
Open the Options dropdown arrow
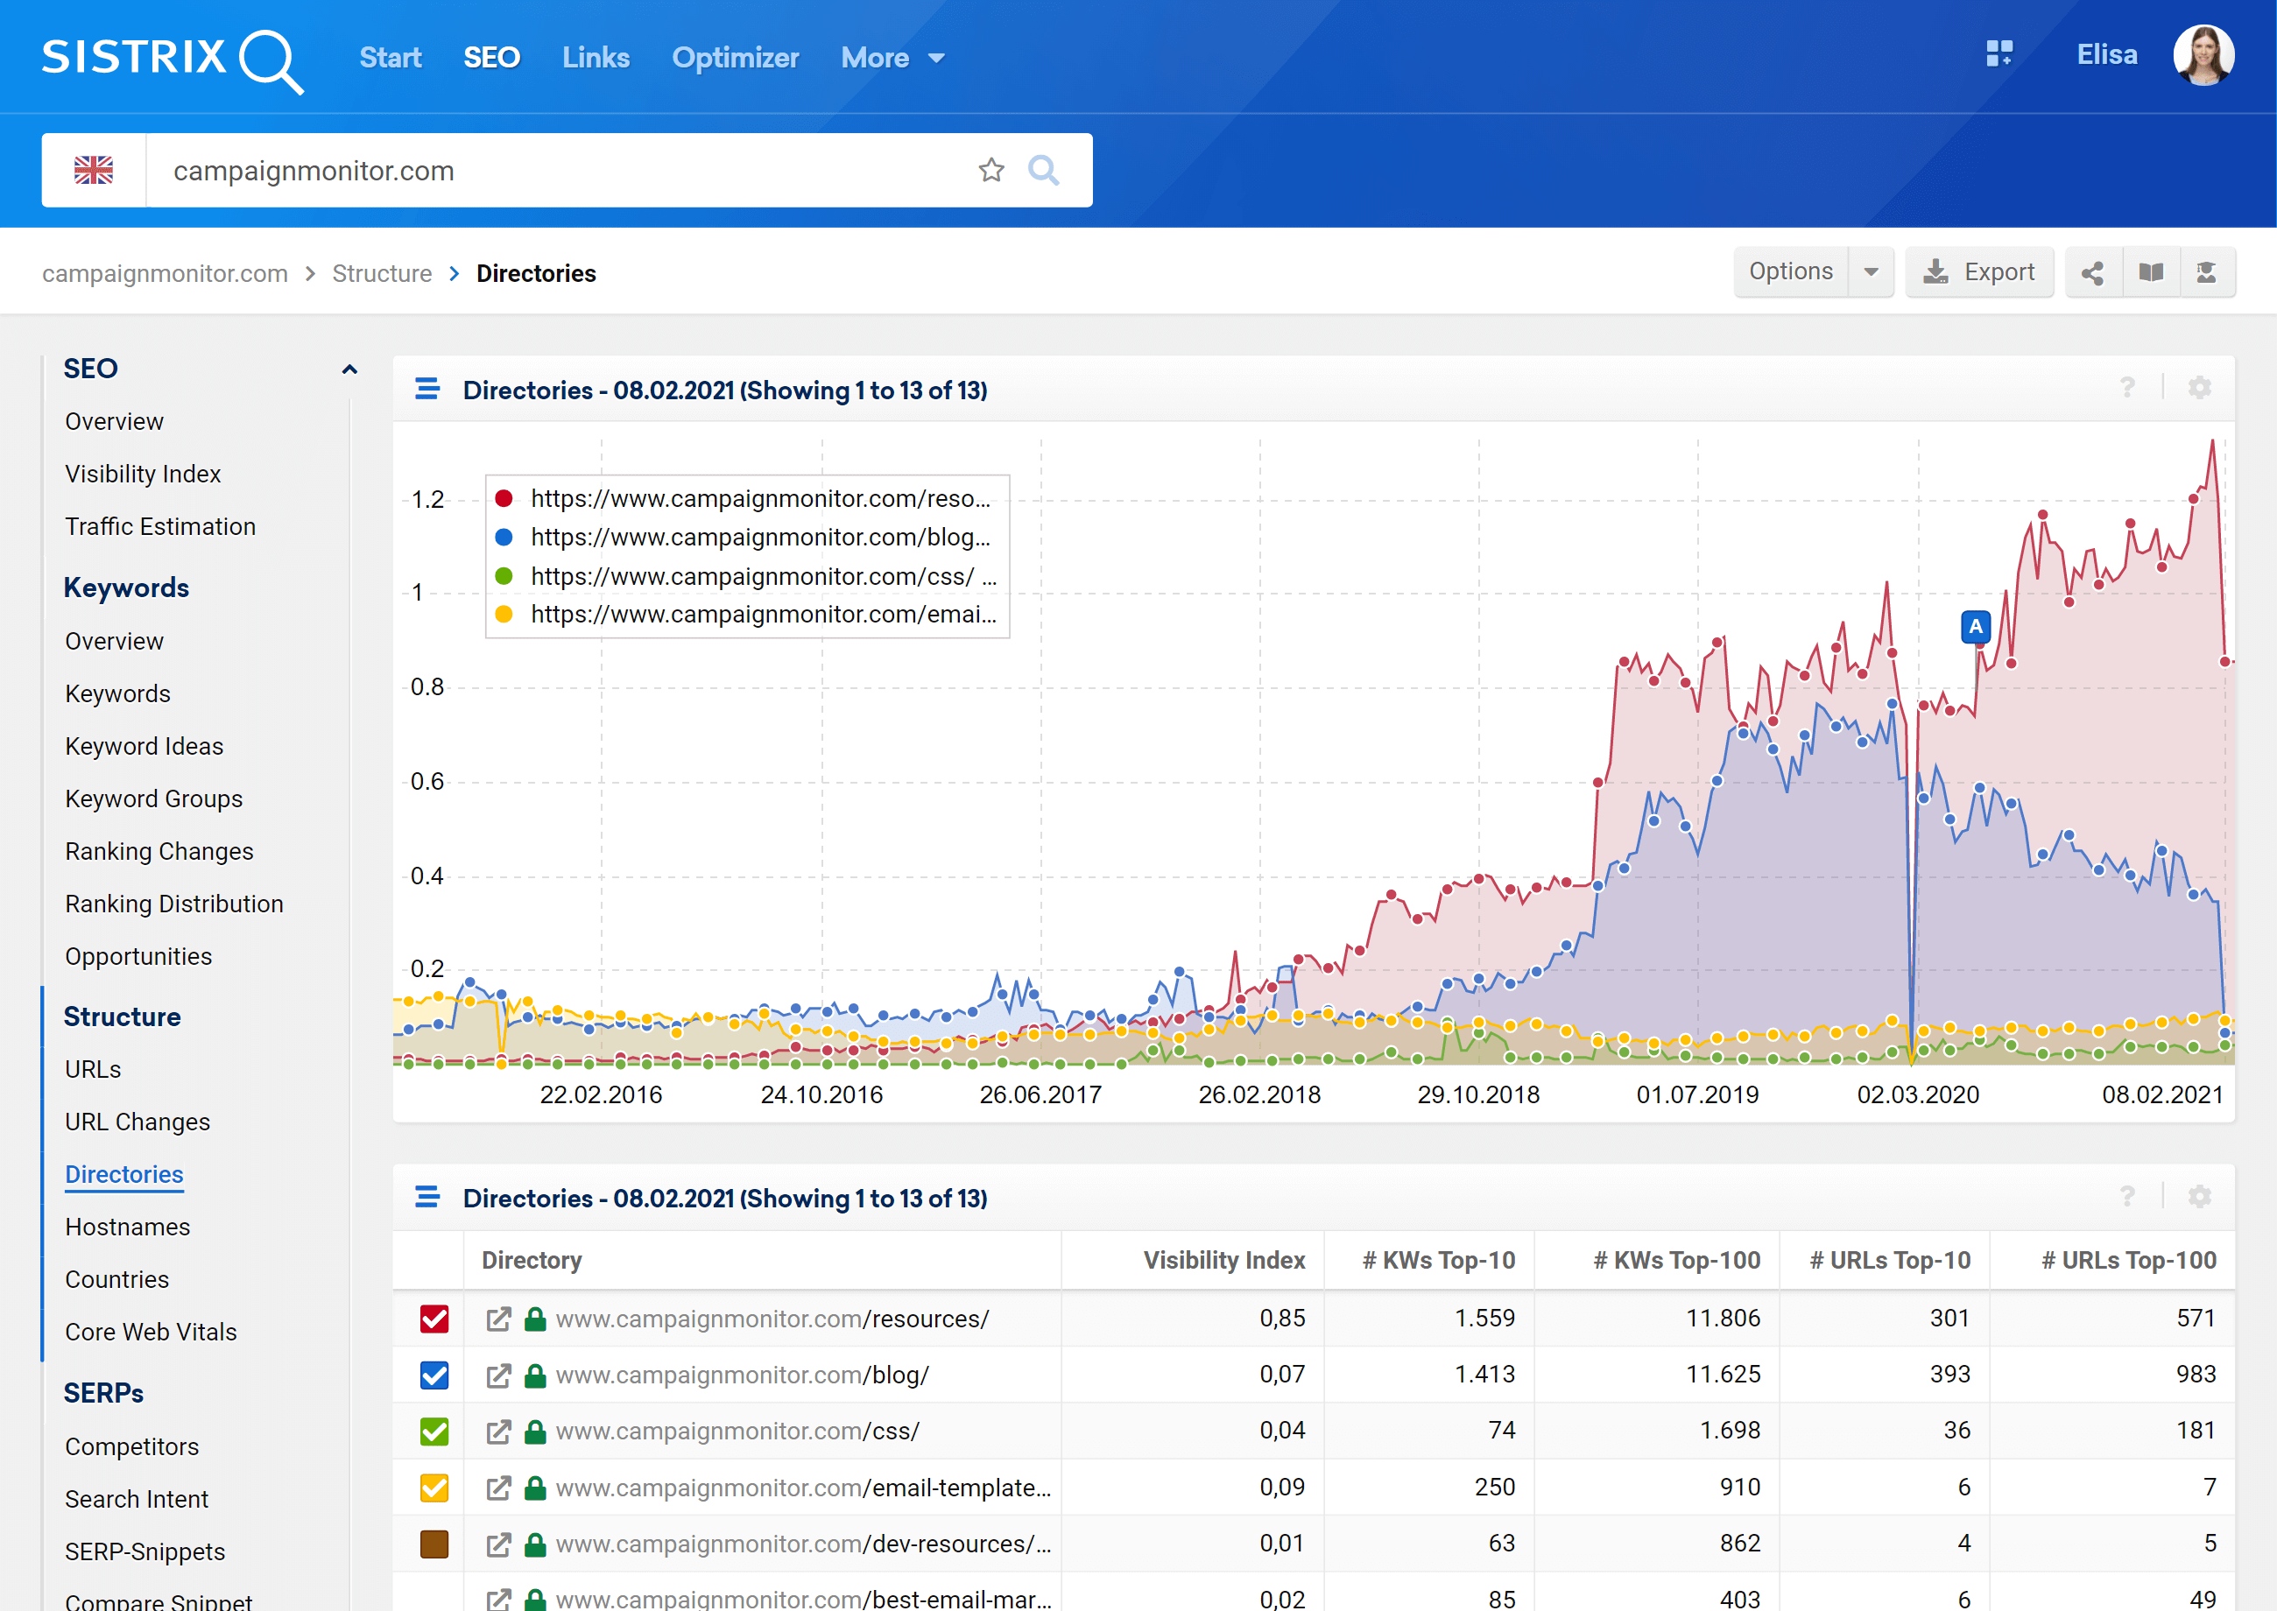coord(1872,273)
